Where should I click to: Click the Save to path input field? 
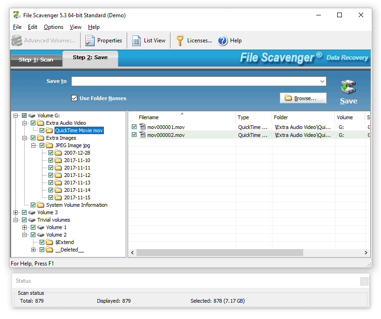pyautogui.click(x=195, y=81)
